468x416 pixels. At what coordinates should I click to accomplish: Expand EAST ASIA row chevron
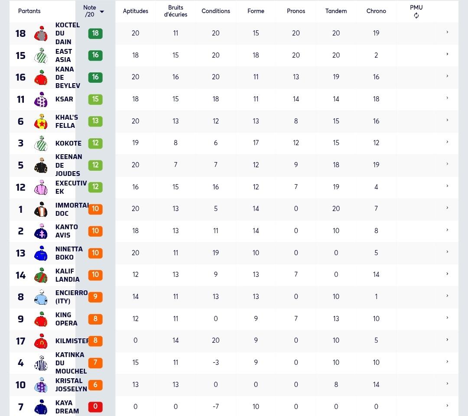tap(447, 54)
